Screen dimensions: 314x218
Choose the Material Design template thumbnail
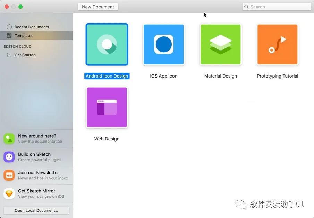coord(220,44)
